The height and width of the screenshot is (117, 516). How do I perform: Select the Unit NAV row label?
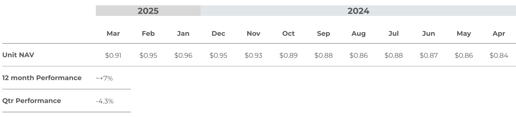18,55
